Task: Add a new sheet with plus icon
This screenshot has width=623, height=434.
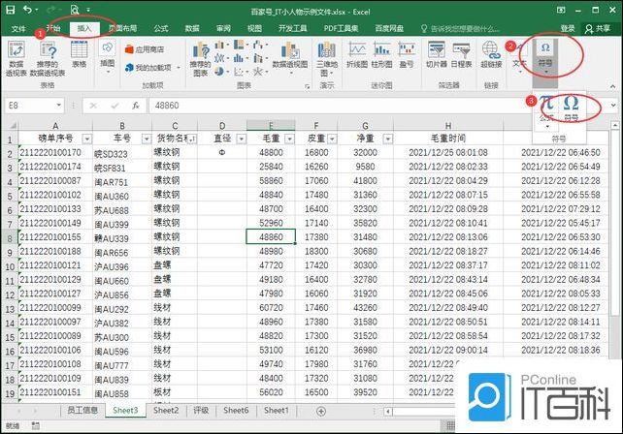Action: tap(321, 412)
